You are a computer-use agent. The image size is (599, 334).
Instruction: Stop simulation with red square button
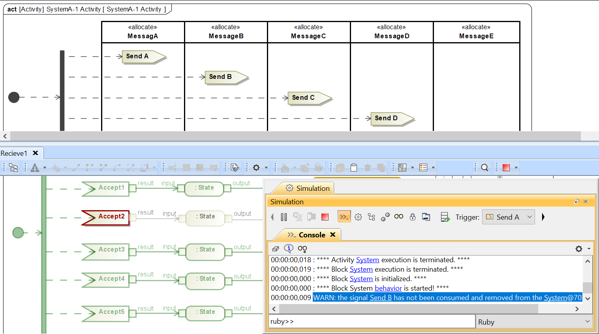click(x=325, y=217)
